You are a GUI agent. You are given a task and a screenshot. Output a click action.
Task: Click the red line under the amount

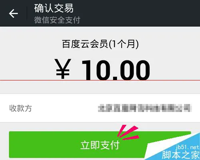[100, 80]
